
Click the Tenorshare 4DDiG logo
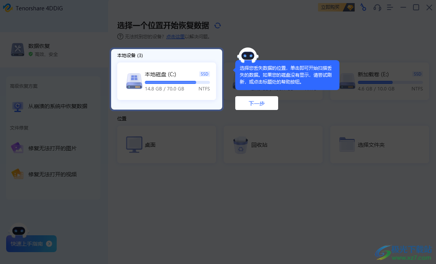[x=8, y=8]
